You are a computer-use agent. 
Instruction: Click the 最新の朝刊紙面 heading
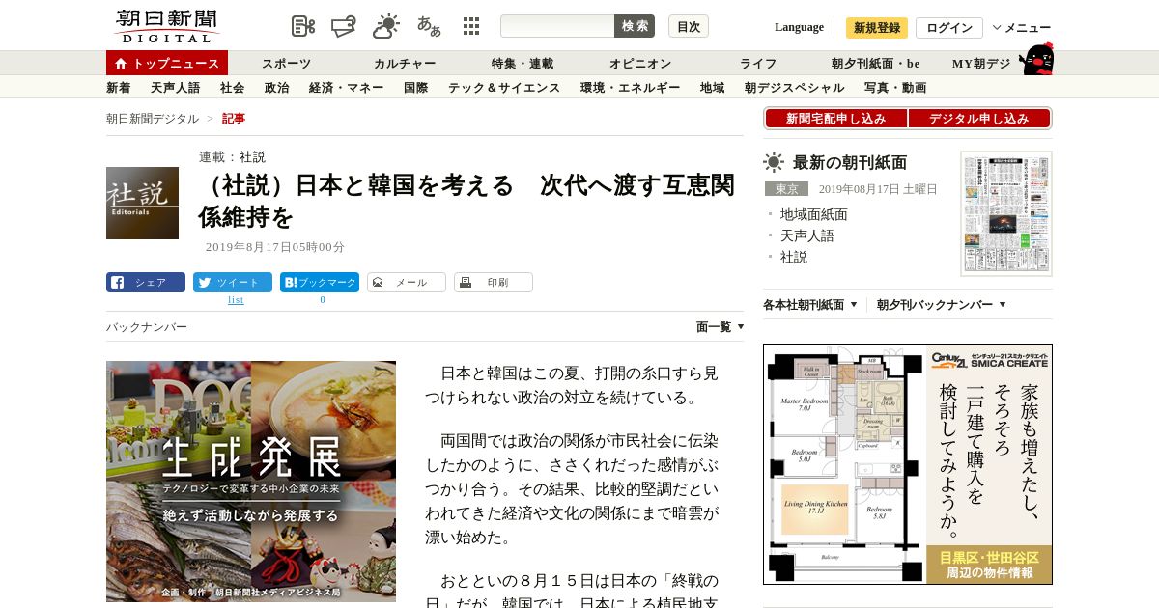pos(850,162)
